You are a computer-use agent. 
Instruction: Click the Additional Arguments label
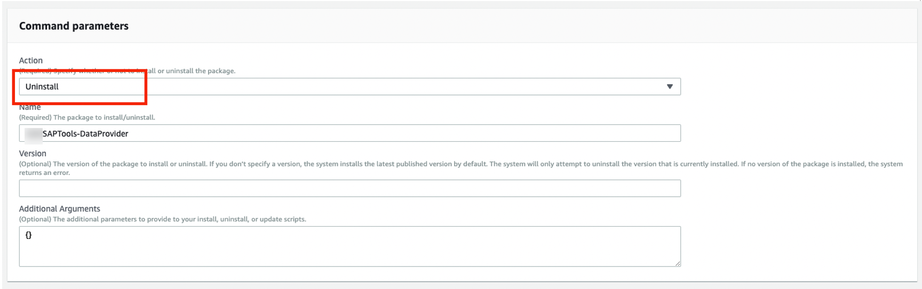coord(60,208)
